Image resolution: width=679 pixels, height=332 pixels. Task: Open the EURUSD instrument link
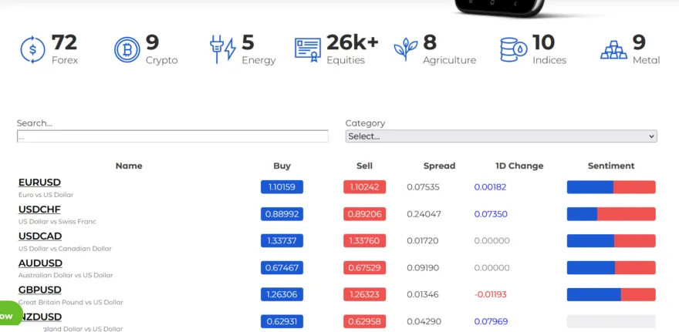(39, 183)
